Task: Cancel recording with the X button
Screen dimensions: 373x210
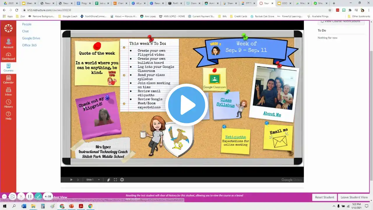Action: (x=21, y=197)
